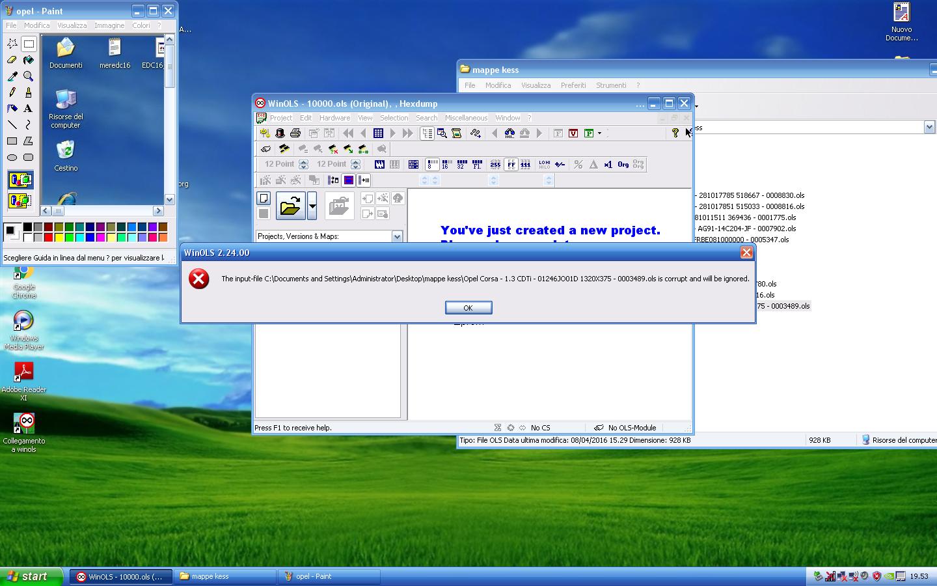The height and width of the screenshot is (586, 937).
Task: Switch to 255 decimal number display
Action: coord(495,165)
